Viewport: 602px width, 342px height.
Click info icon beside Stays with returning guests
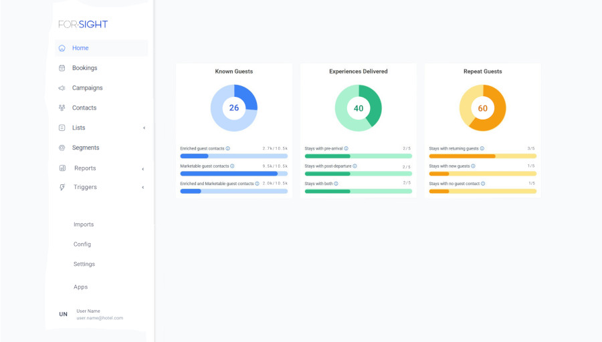(482, 149)
